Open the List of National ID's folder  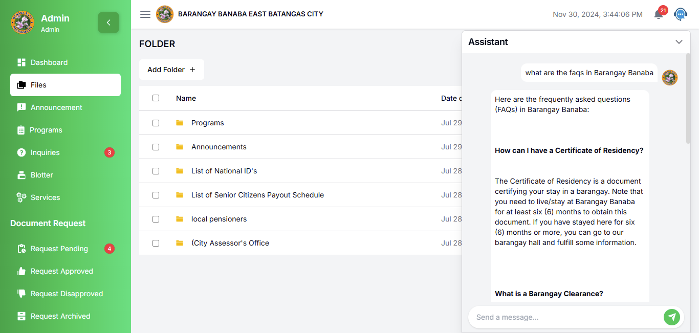pyautogui.click(x=224, y=171)
